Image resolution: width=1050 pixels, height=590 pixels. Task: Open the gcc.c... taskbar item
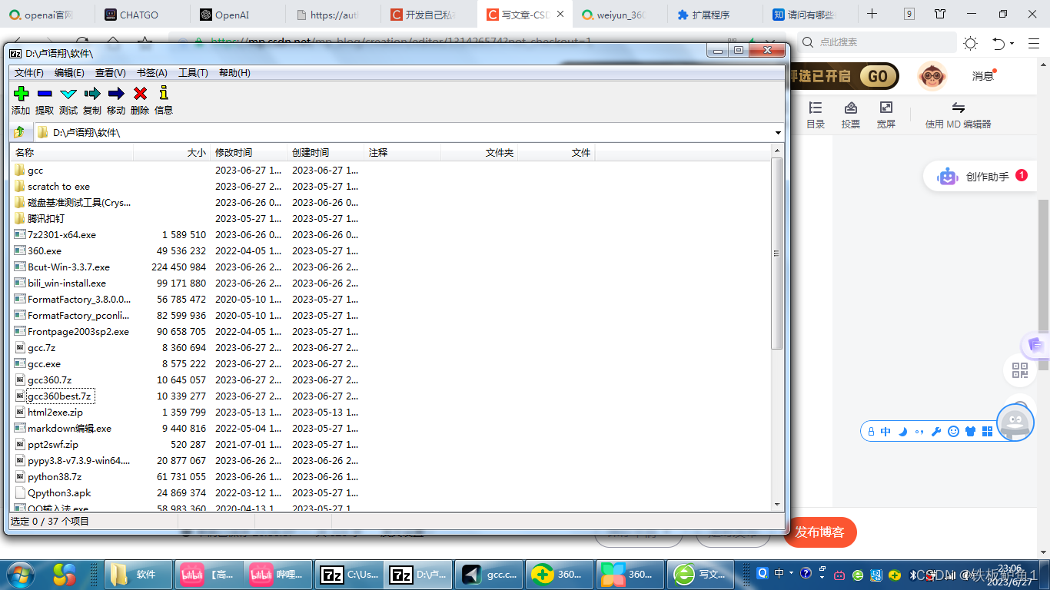[490, 574]
